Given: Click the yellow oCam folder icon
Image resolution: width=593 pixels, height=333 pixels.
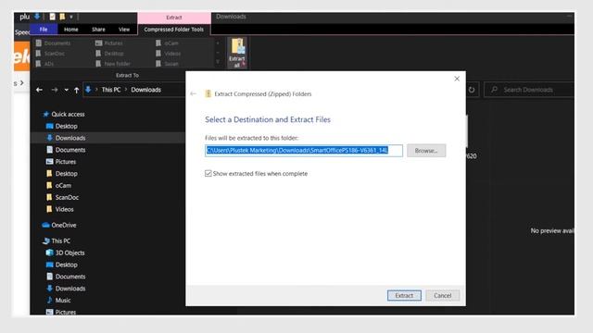Looking at the screenshot, I should point(49,185).
